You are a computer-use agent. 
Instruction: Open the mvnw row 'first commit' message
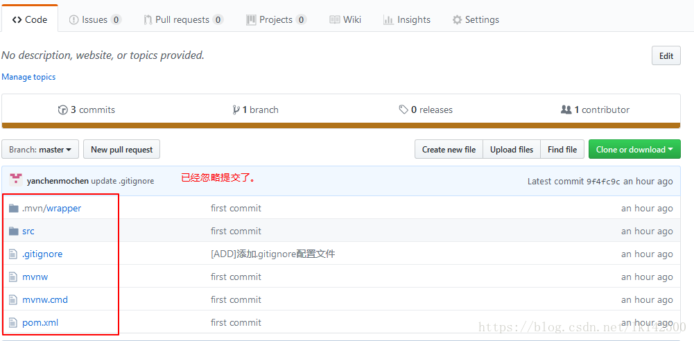pyautogui.click(x=236, y=277)
